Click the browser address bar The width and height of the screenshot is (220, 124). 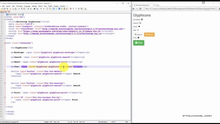180,9
